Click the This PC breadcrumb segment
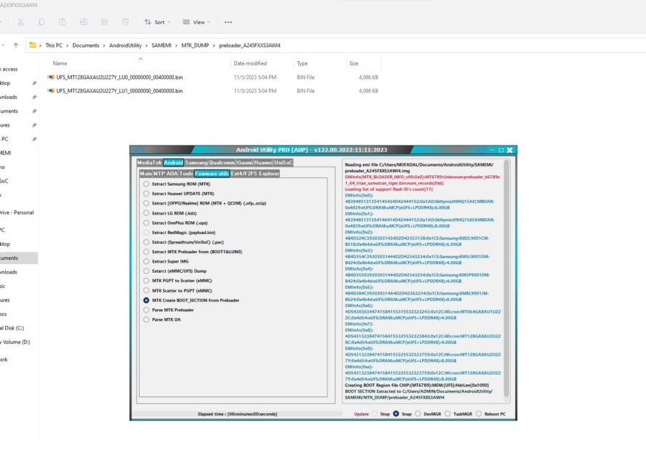This screenshot has width=646, height=451. 54,45
